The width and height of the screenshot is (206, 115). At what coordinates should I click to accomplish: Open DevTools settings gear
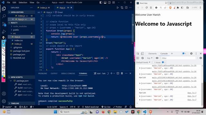(191, 53)
